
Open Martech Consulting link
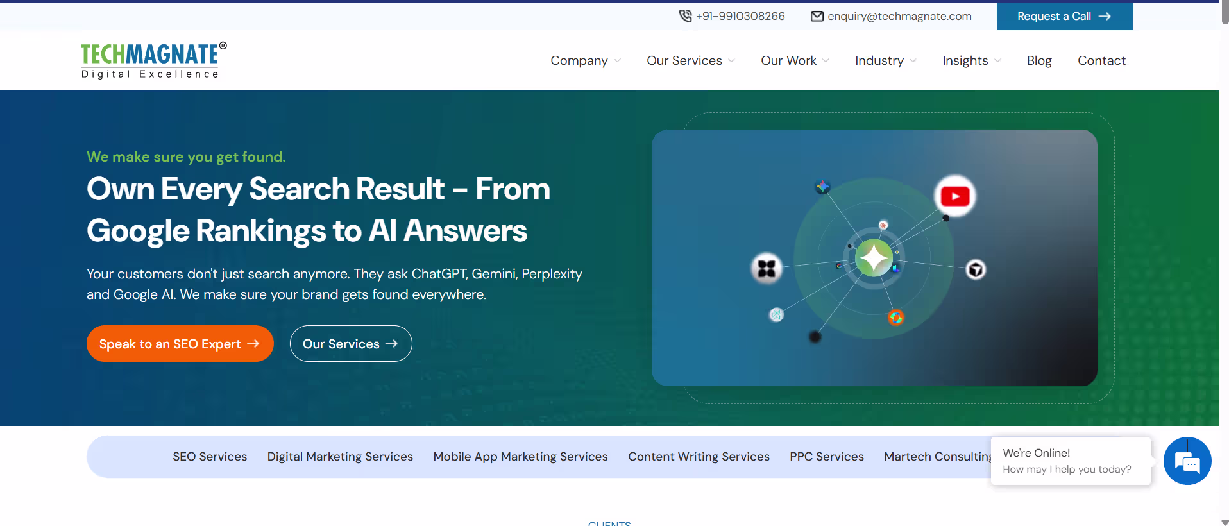tap(937, 457)
